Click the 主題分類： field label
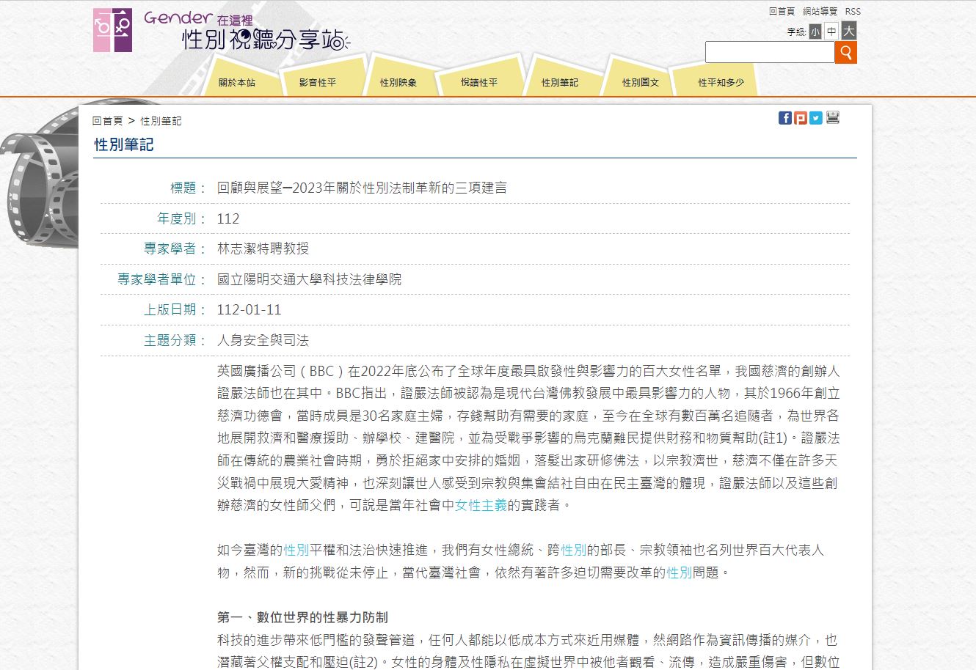 [175, 340]
